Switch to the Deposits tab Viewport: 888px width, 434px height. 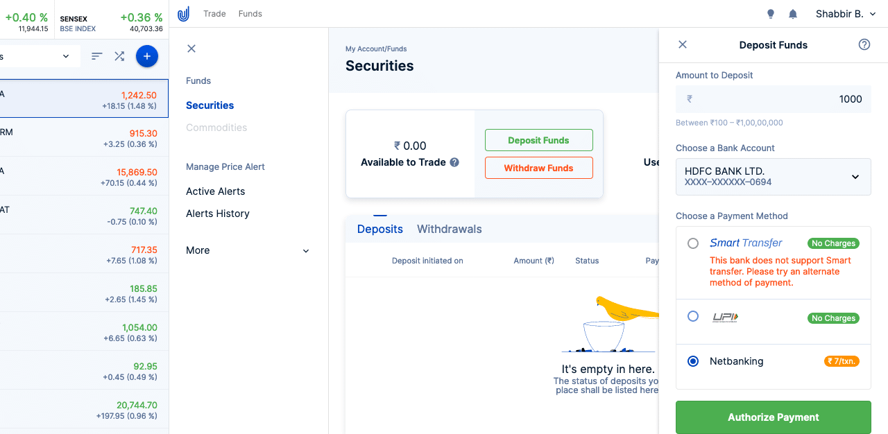click(x=380, y=229)
